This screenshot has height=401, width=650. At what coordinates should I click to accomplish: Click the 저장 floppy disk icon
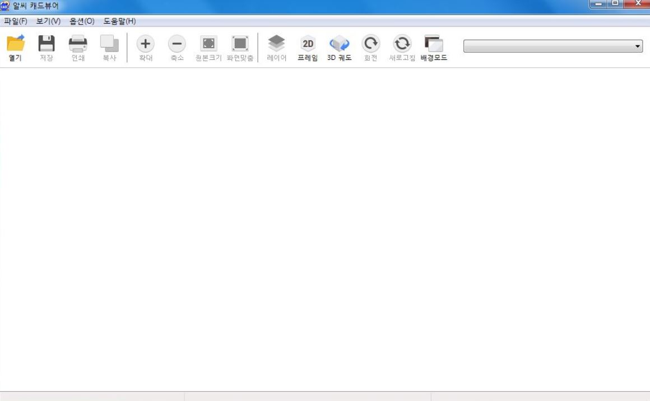47,43
